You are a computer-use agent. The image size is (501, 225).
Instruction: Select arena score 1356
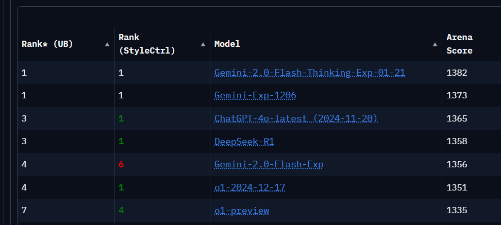tap(457, 164)
